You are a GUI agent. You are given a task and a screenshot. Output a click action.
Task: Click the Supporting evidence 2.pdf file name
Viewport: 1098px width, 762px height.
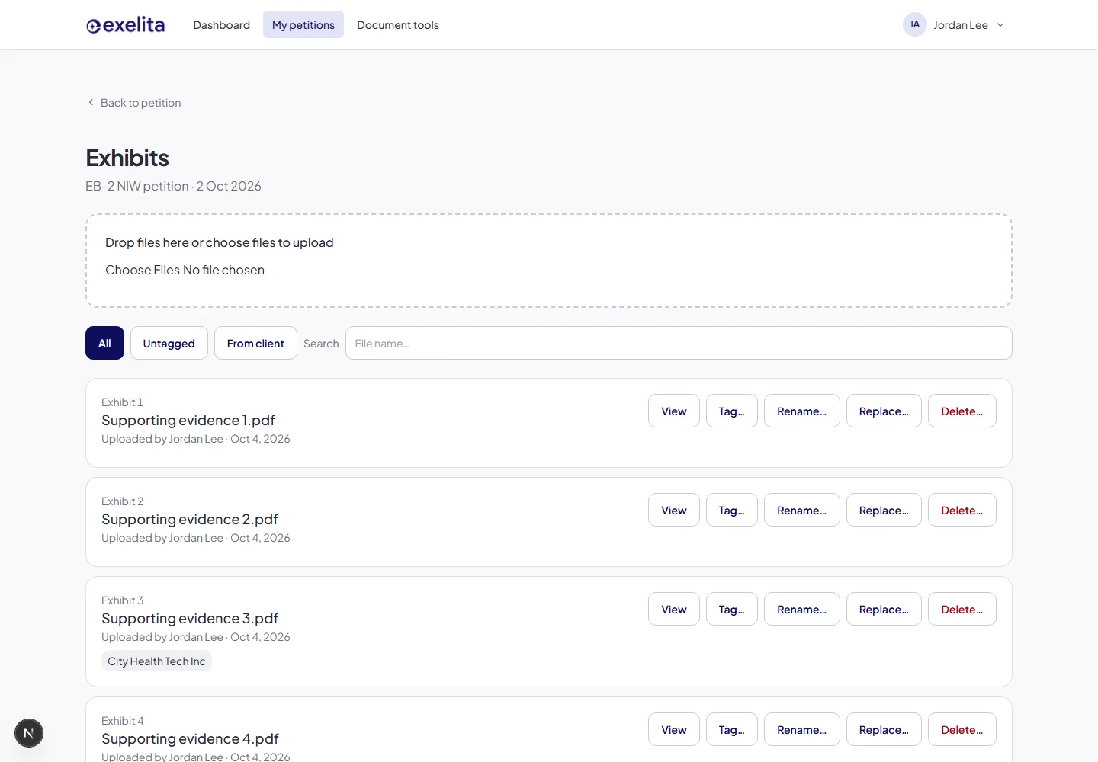(190, 520)
